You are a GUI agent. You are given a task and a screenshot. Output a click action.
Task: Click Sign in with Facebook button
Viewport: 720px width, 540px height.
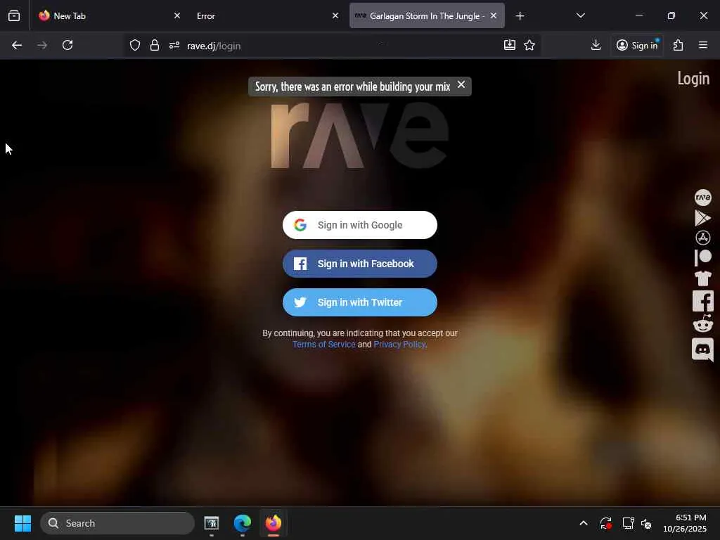click(x=359, y=264)
